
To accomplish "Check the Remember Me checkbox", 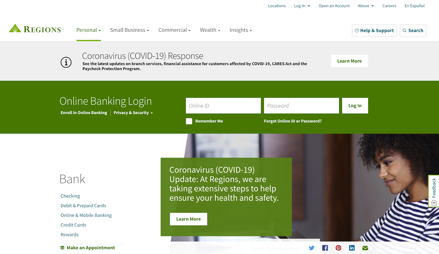I will pyautogui.click(x=189, y=121).
